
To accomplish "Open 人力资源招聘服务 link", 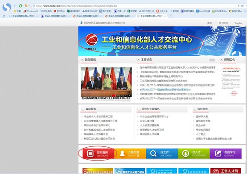I will (x=149, y=125).
